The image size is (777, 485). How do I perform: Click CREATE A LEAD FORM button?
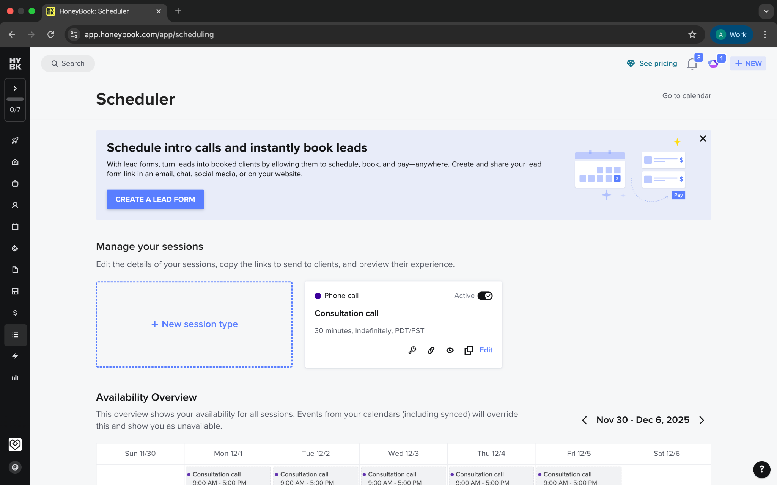coord(155,199)
